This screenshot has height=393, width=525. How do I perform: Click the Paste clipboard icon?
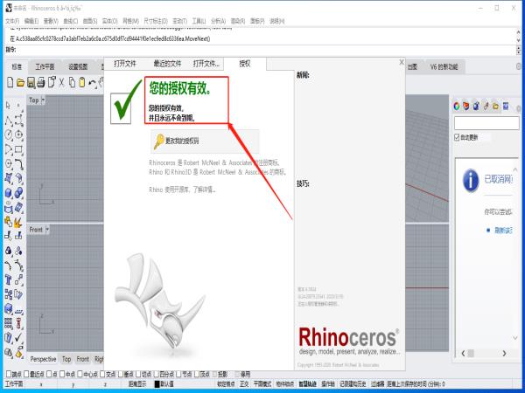(81, 83)
